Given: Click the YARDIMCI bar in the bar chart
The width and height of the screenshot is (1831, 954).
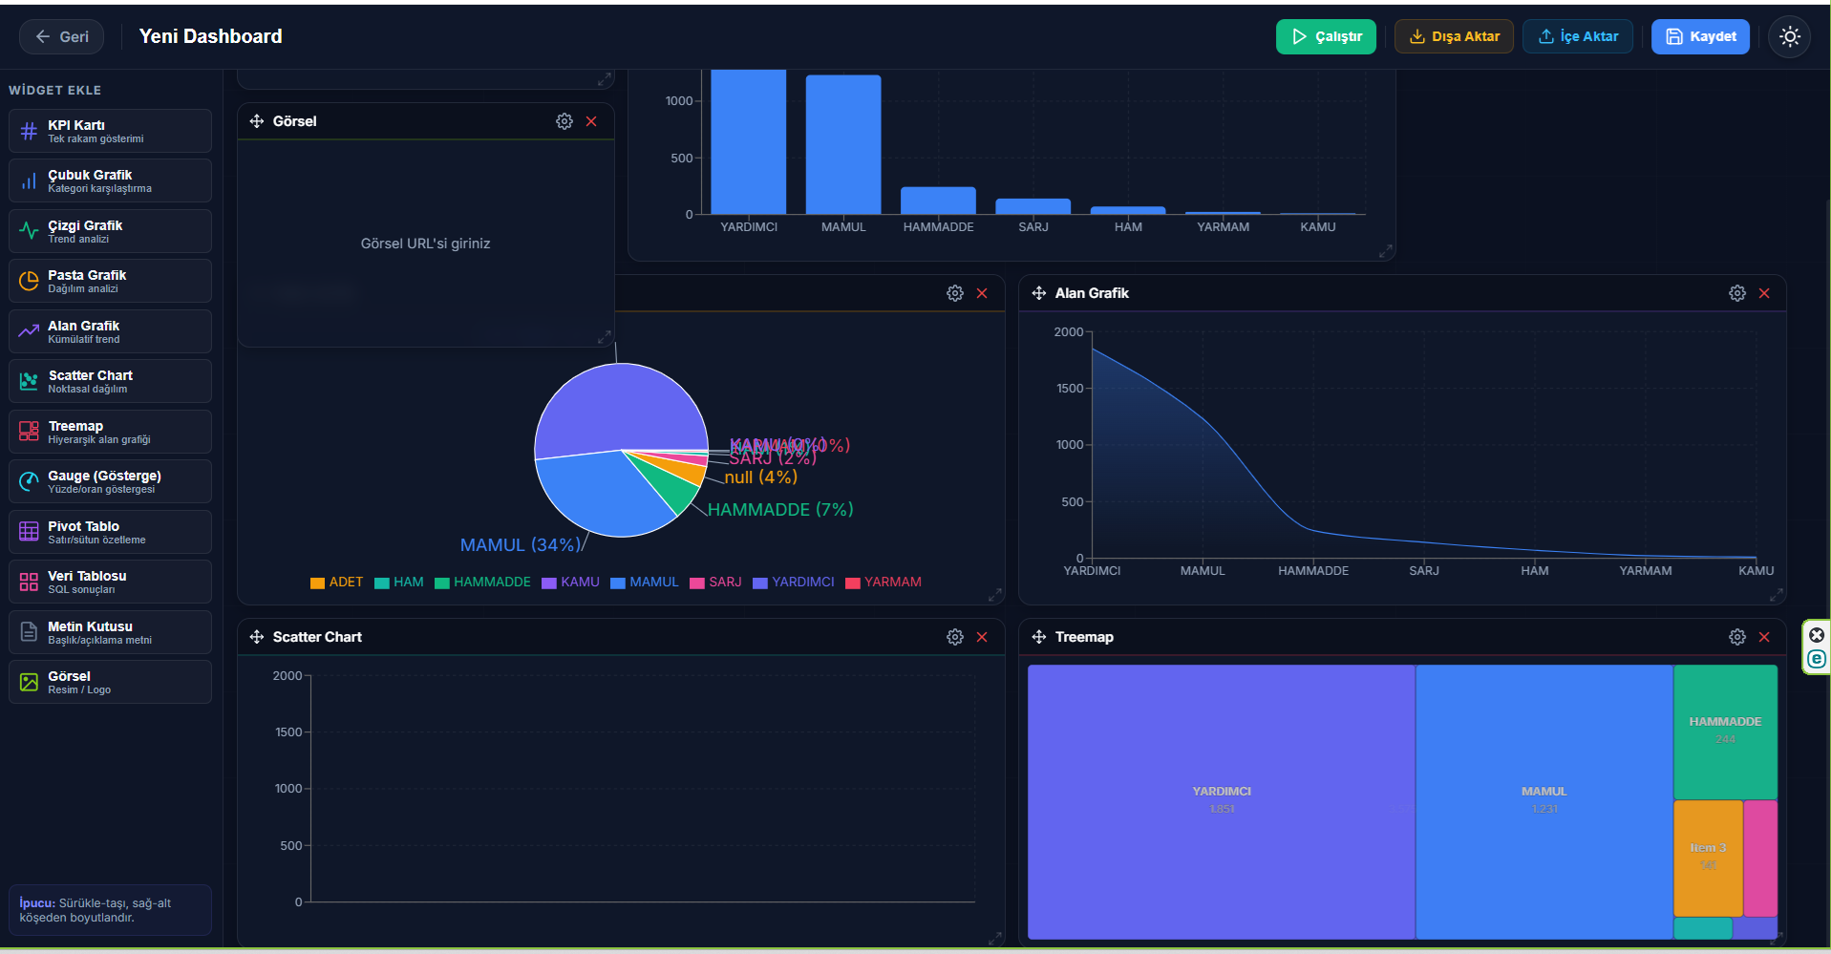Looking at the screenshot, I should click(x=749, y=141).
